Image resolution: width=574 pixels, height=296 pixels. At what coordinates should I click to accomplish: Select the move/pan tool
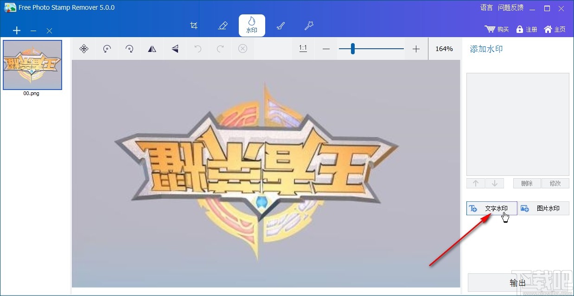pyautogui.click(x=84, y=49)
